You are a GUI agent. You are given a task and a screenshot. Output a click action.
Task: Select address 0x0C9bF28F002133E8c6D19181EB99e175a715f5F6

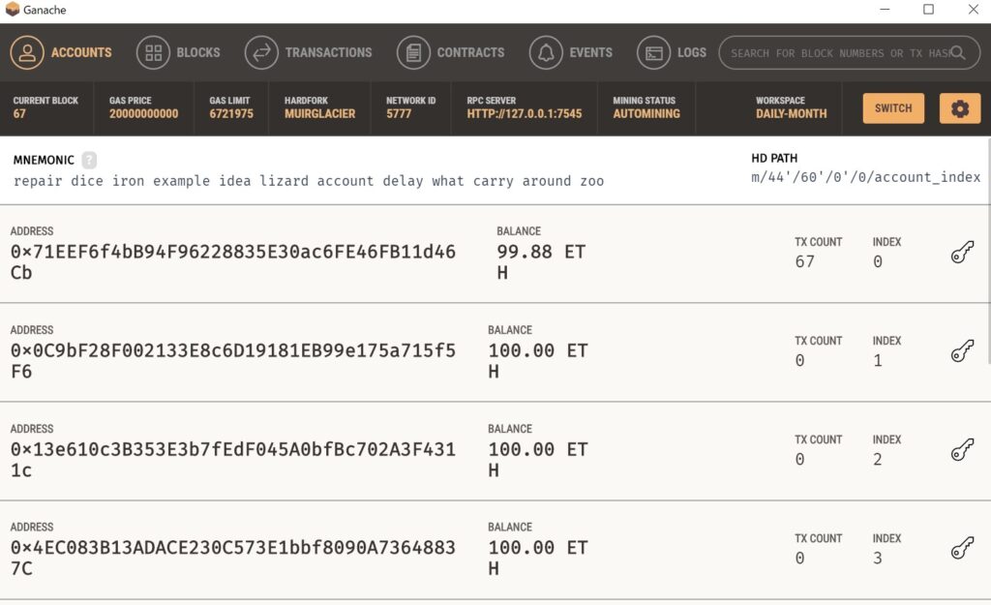(x=232, y=361)
